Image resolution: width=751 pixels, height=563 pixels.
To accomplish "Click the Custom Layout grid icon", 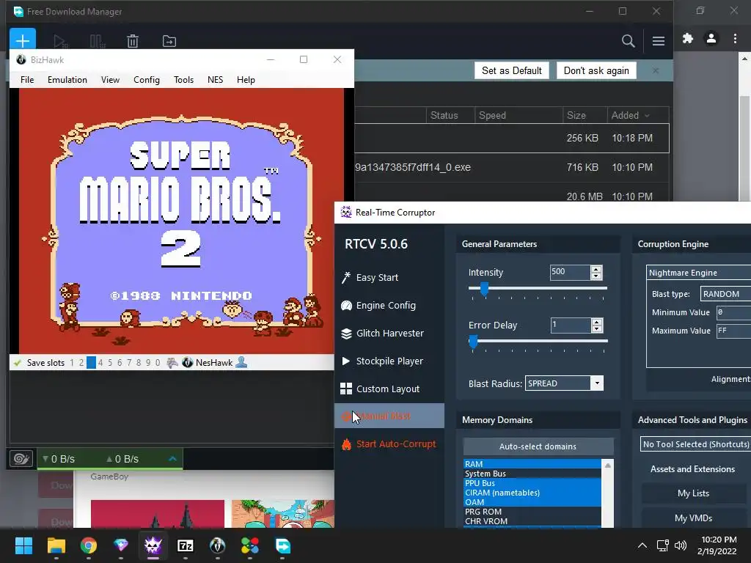I will pyautogui.click(x=346, y=389).
